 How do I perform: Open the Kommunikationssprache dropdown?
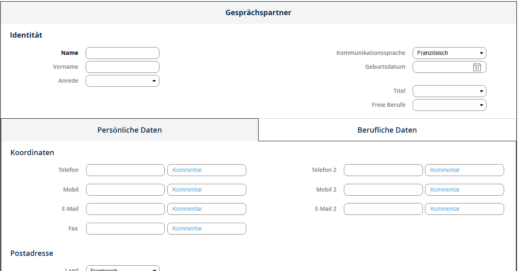pyautogui.click(x=449, y=53)
